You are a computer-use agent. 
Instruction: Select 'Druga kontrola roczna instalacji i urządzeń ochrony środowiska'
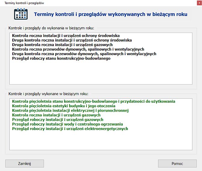pyautogui.click(x=72, y=40)
